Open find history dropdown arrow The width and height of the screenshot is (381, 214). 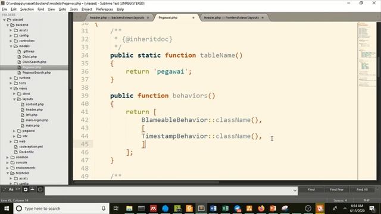point(295,191)
